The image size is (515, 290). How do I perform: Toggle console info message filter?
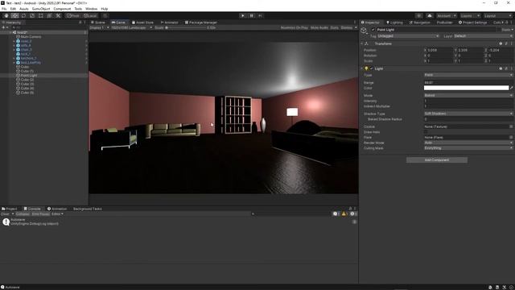[x=336, y=213]
